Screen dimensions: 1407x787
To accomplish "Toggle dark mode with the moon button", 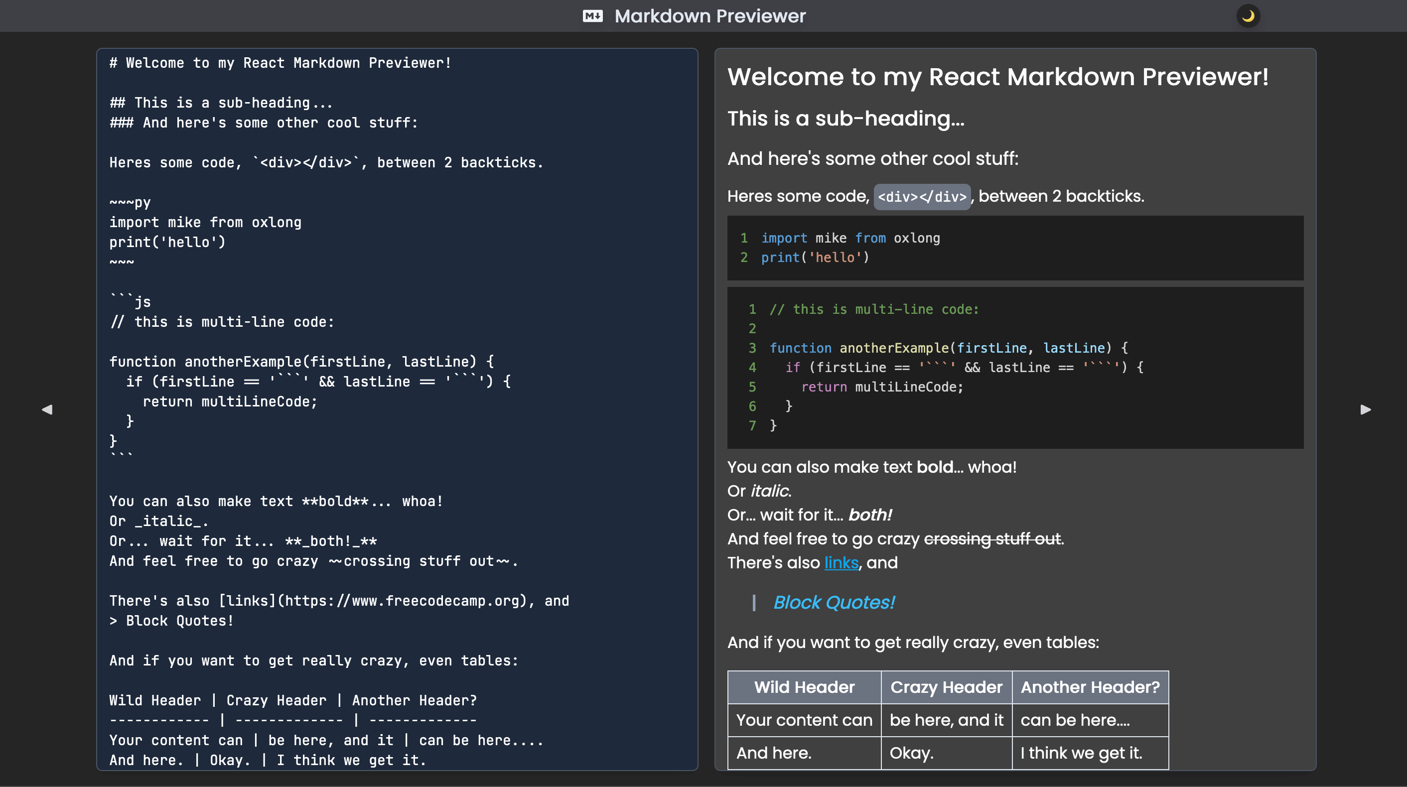I will (1248, 16).
